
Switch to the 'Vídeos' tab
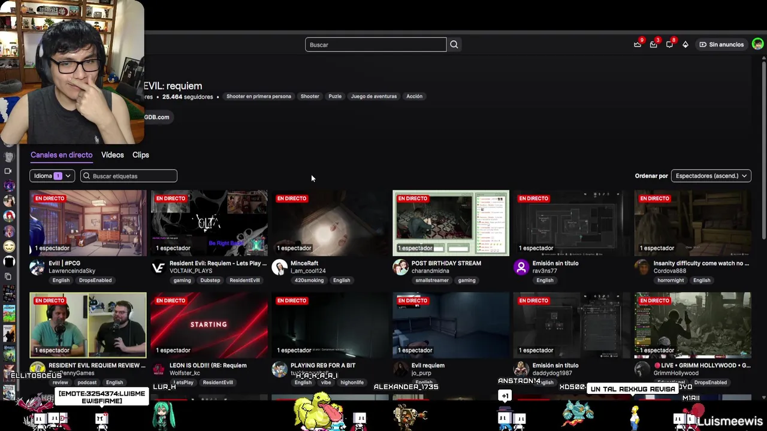click(x=113, y=155)
